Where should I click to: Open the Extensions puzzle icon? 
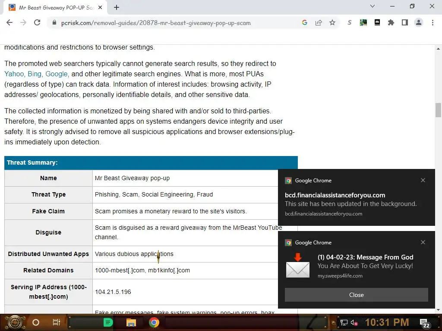(x=391, y=22)
